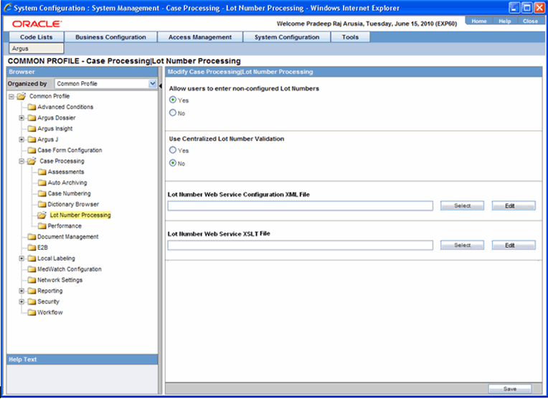Screen dimensions: 548x399
Task: Click the open Case Processing folder icon
Action: [32, 161]
